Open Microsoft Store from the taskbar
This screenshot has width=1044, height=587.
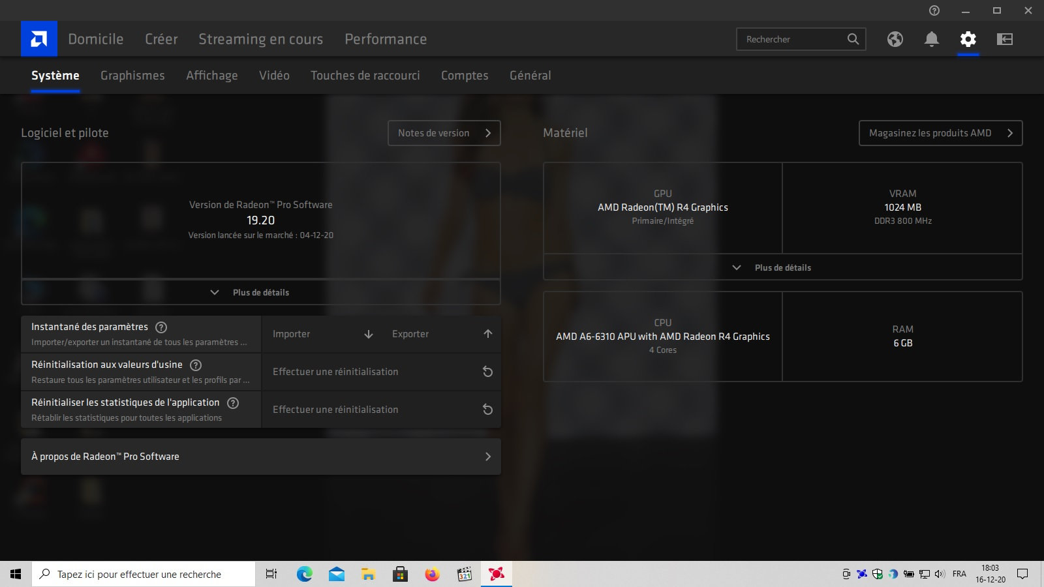point(400,574)
